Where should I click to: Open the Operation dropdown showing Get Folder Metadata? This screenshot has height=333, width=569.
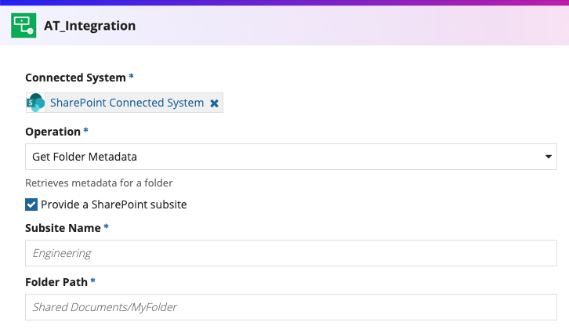pos(291,157)
